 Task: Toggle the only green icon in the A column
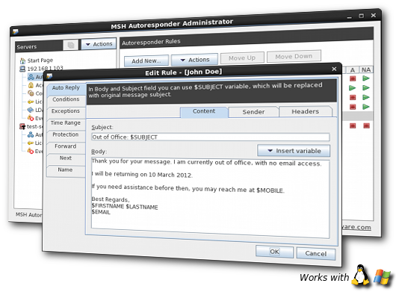pyautogui.click(x=353, y=88)
